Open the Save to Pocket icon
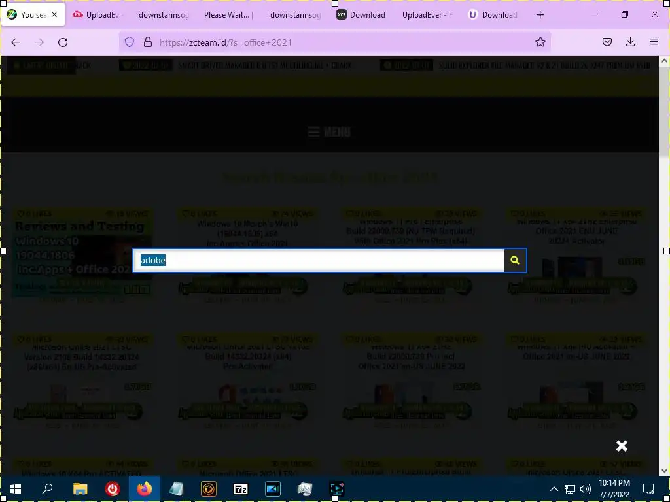The image size is (670, 502). click(x=607, y=42)
